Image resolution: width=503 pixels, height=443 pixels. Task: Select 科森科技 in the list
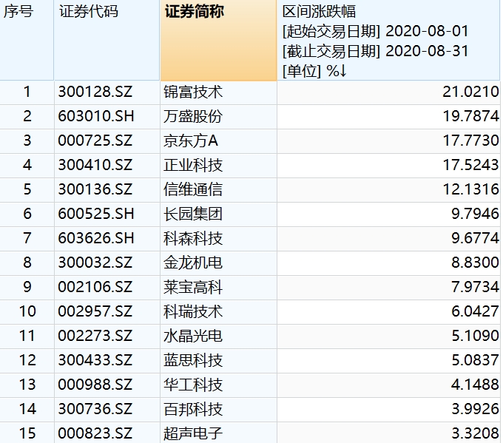193,239
